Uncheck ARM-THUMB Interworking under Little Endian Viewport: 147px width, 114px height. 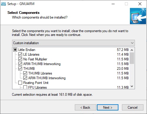tap(20, 64)
